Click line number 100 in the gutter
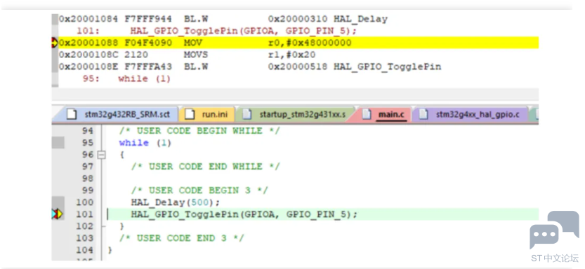Screen dimensions: 585x269 [x=85, y=202]
